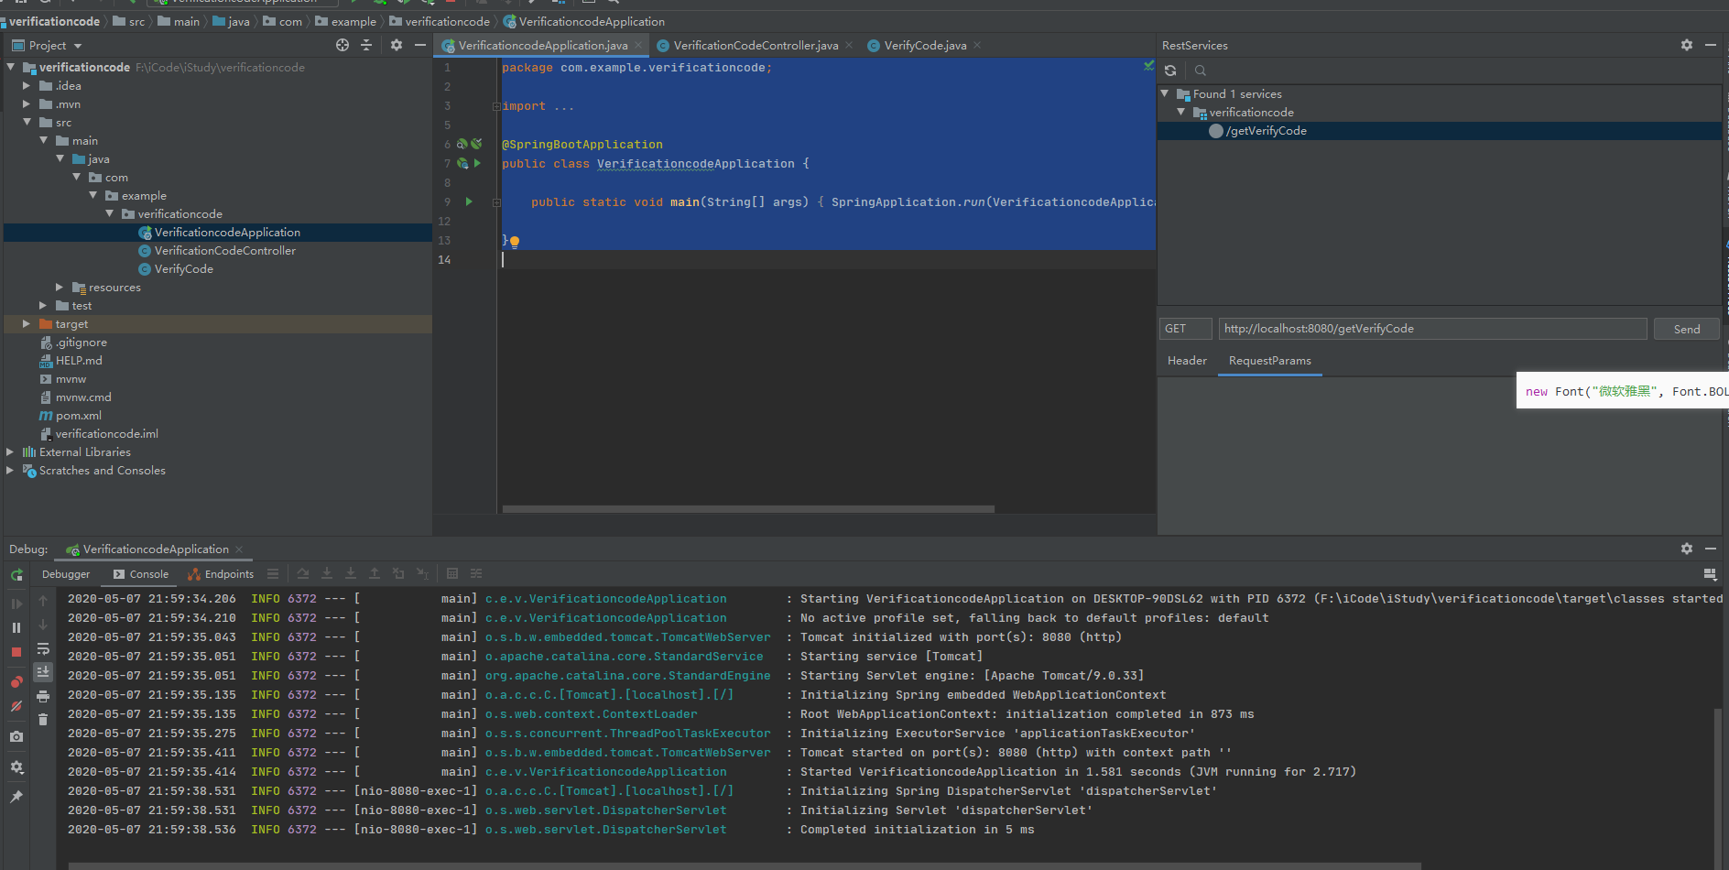Click the request URL input field
The width and height of the screenshot is (1729, 870).
point(1432,329)
